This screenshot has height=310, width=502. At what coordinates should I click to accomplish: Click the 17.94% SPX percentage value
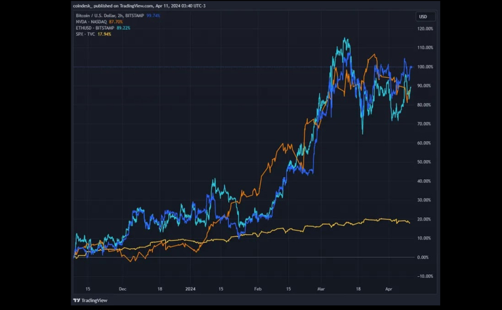(x=105, y=34)
